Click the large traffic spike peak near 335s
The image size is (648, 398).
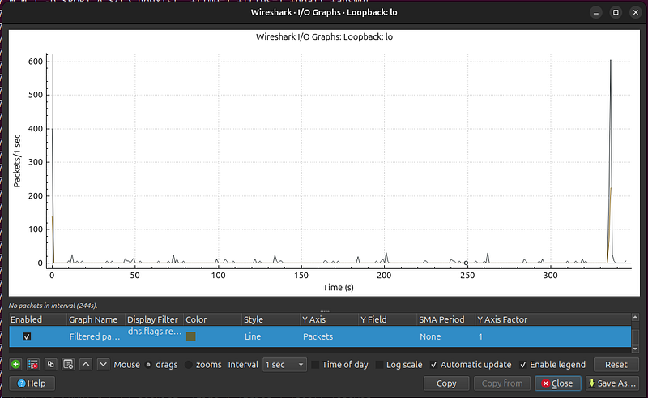(x=611, y=61)
